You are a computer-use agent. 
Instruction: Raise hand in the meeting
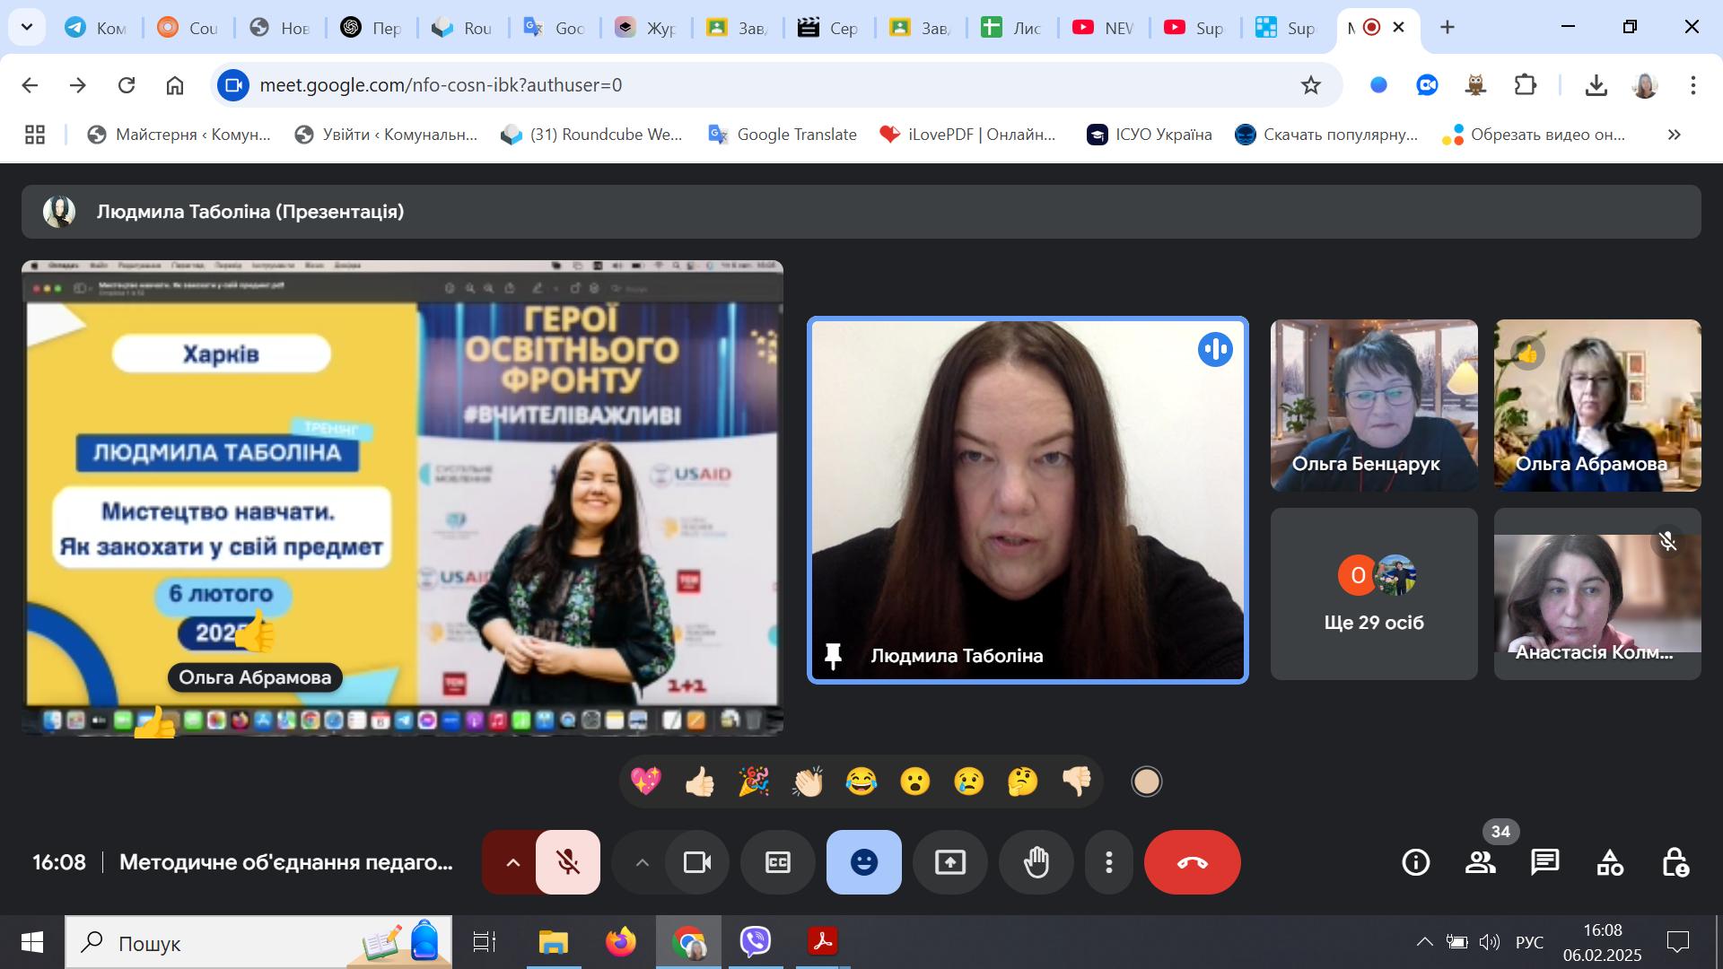(1036, 862)
